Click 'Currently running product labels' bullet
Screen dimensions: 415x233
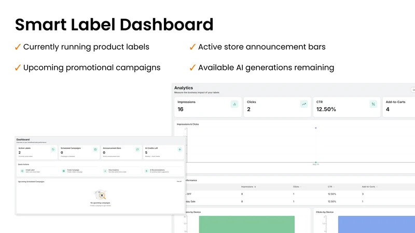[86, 47]
